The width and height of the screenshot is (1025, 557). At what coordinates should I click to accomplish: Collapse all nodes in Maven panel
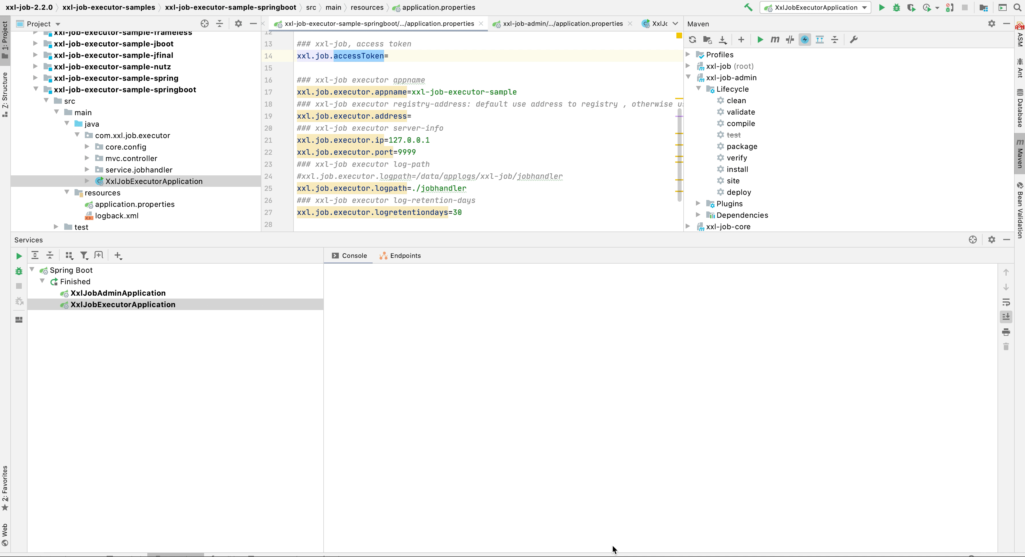coord(835,39)
